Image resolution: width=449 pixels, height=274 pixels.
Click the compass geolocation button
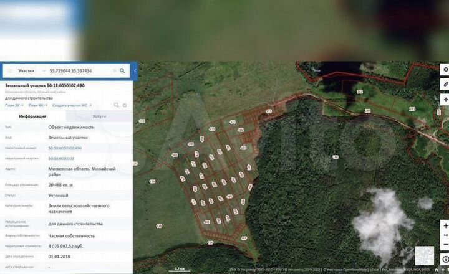click(445, 259)
